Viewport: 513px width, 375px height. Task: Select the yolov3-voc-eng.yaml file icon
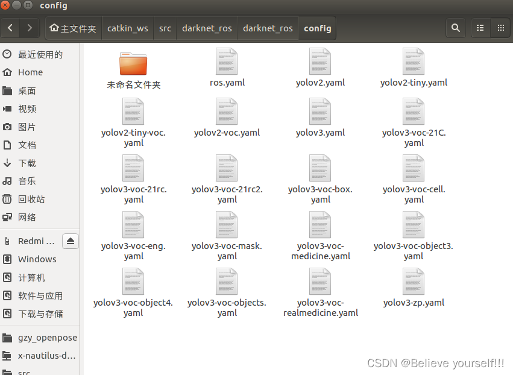pos(133,225)
